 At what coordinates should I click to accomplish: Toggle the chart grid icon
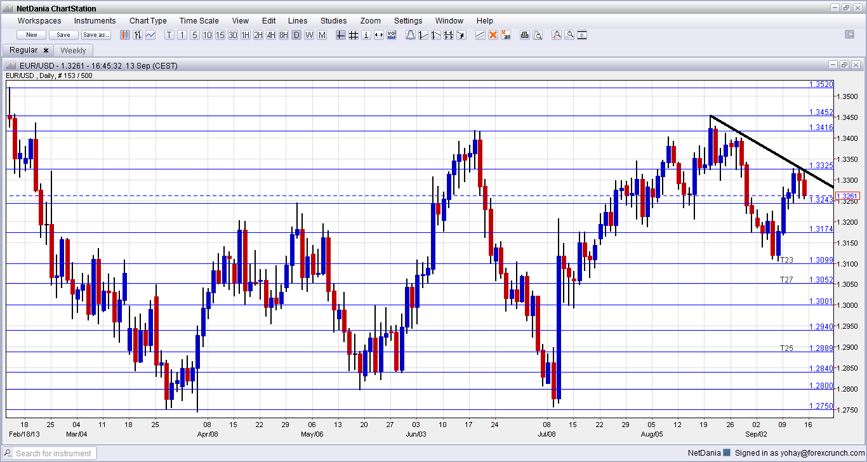click(354, 35)
